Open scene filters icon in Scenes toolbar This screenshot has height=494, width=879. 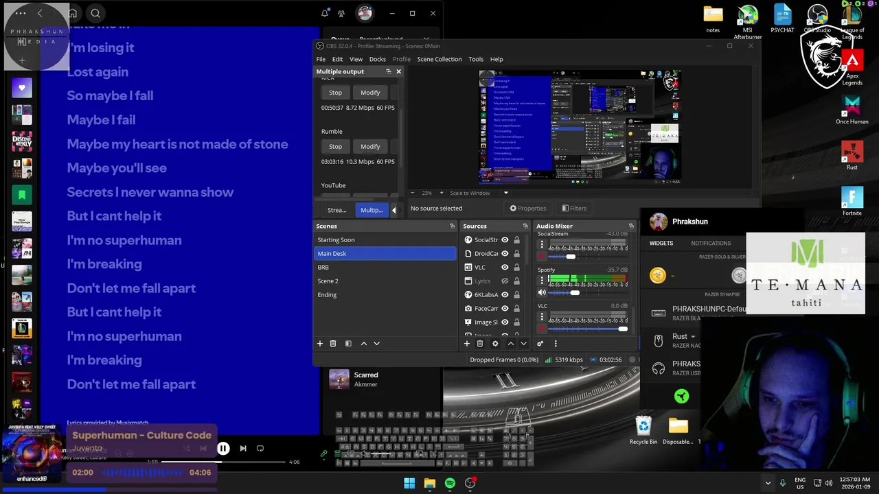point(348,344)
